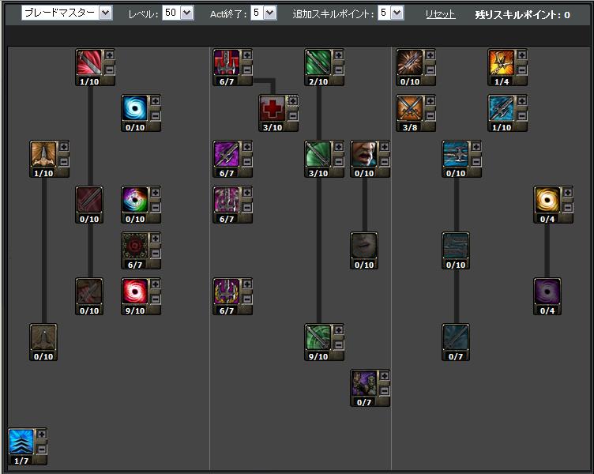The width and height of the screenshot is (594, 474).
Task: Select the dark purple vortex skill at 0/4
Action: pyautogui.click(x=547, y=292)
